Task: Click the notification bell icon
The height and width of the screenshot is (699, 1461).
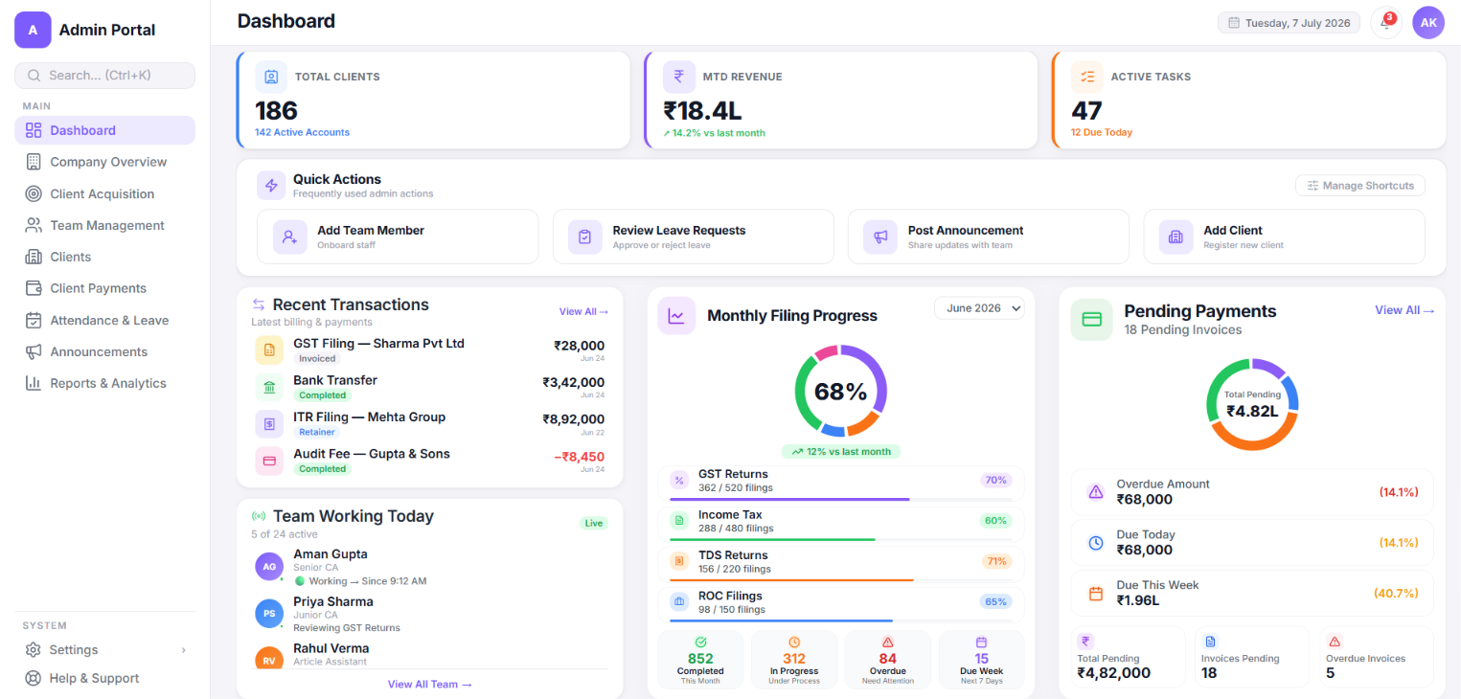Action: (x=1385, y=23)
